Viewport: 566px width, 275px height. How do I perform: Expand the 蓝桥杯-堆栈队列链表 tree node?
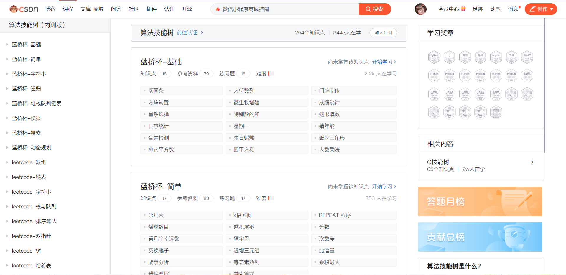pos(7,103)
